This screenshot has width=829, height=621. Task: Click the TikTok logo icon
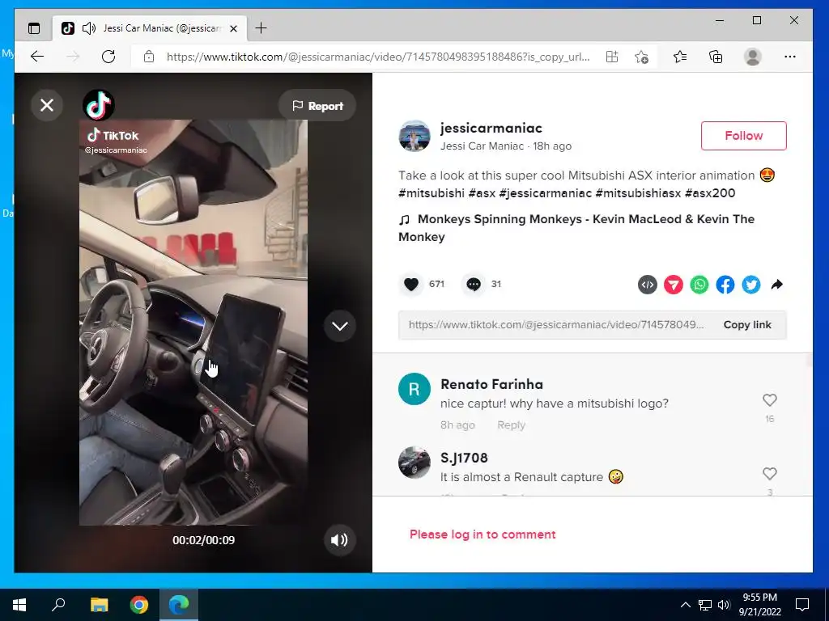click(x=99, y=105)
